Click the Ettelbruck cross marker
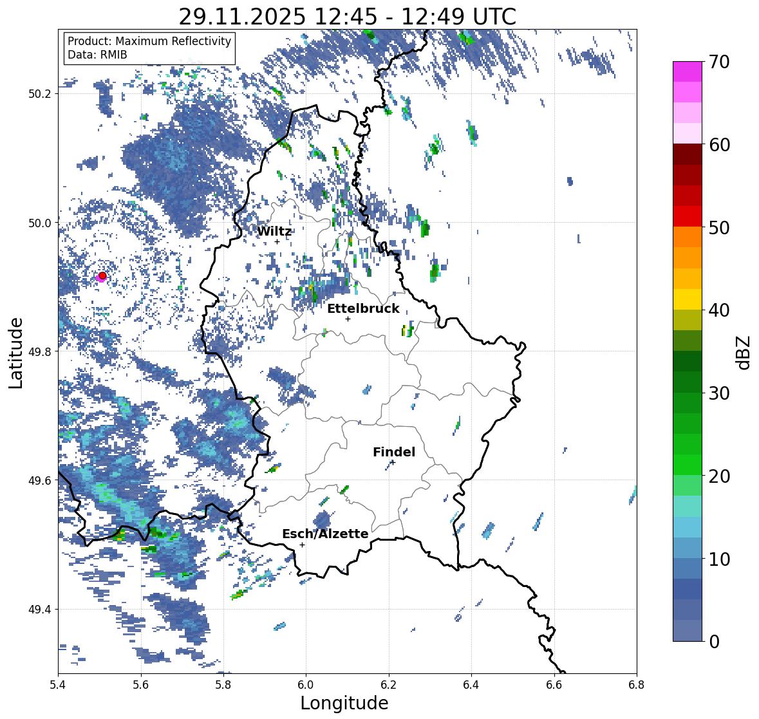 [x=348, y=319]
